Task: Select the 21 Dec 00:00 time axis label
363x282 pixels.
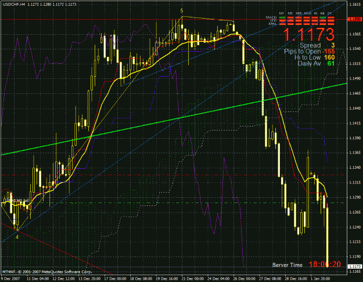Action: 193,279
